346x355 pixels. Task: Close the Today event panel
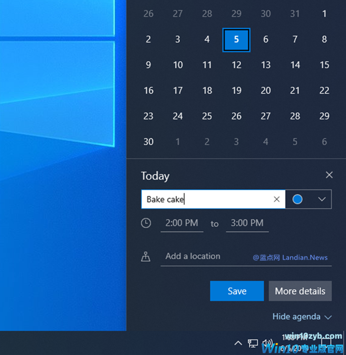pos(329,175)
